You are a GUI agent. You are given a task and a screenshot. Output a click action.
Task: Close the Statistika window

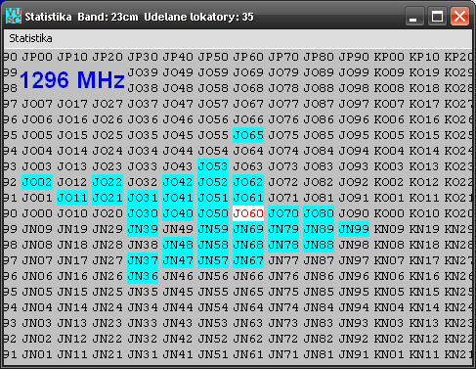[459, 16]
